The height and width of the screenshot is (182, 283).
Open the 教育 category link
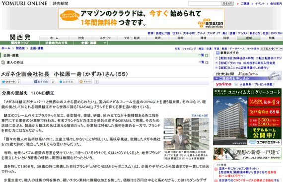150,33
